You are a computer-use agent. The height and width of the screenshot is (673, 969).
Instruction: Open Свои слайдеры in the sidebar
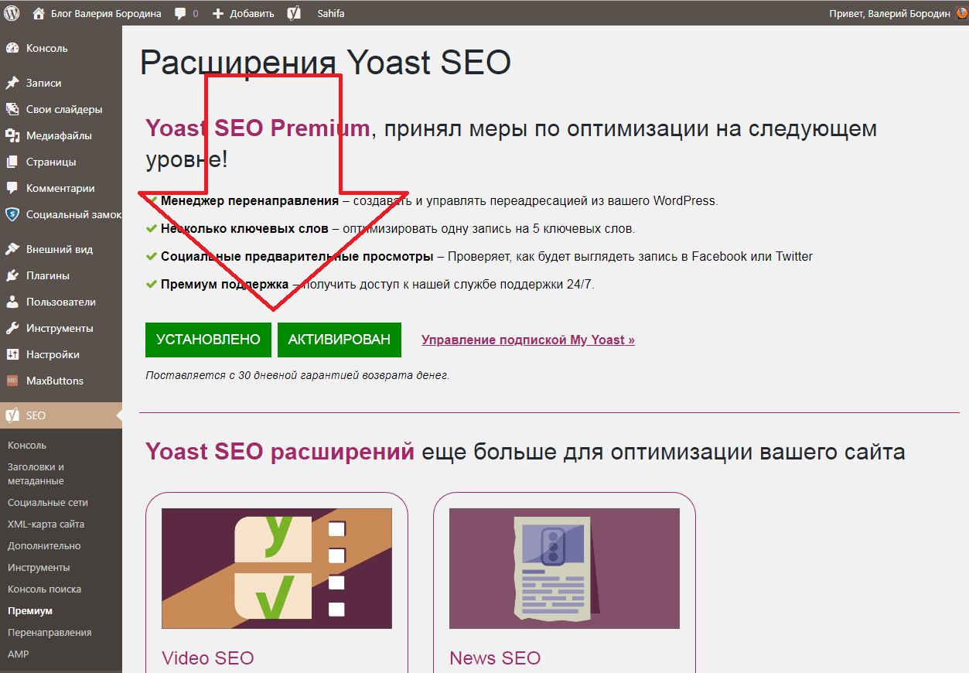point(64,109)
